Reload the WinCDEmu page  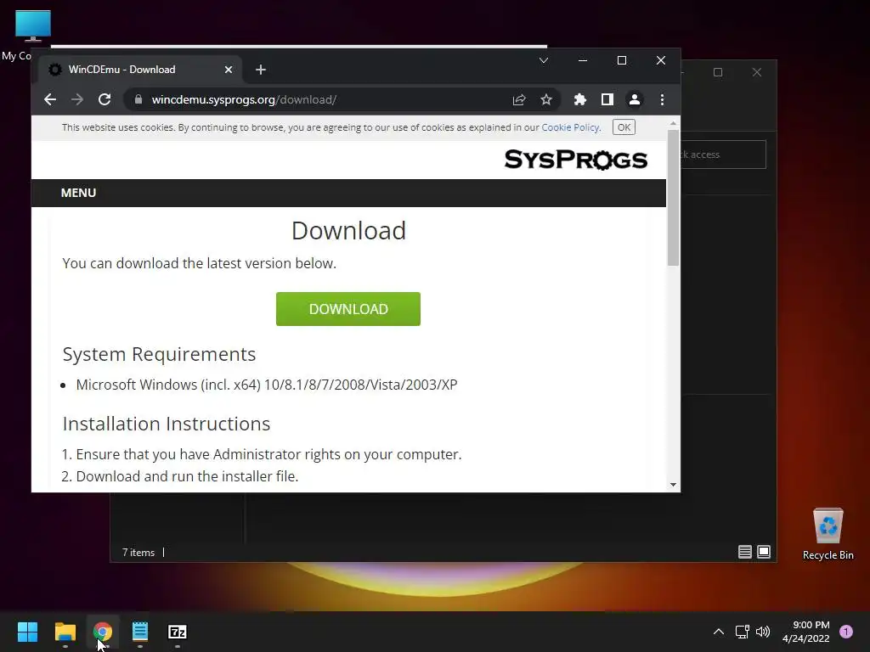click(105, 100)
